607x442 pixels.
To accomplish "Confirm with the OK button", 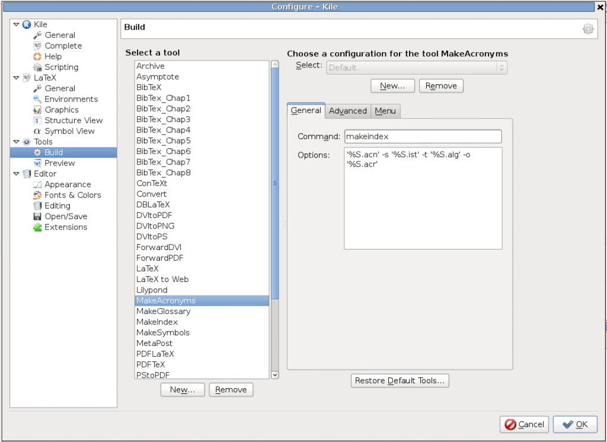I will (575, 425).
